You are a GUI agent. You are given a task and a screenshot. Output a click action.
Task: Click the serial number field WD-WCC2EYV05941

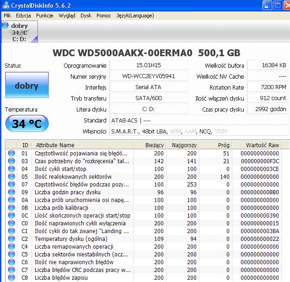[149, 76]
